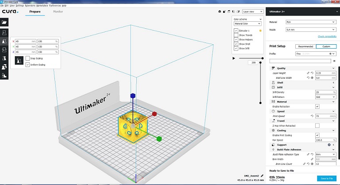Click the X scale mm input field
Viewport: 340px width, 185px height.
coord(26,41)
